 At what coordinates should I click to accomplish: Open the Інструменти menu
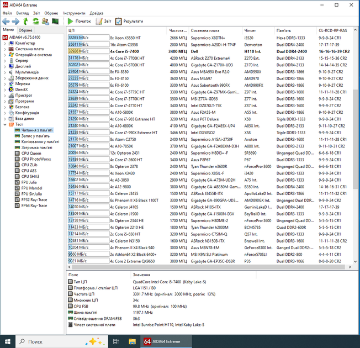(x=74, y=13)
